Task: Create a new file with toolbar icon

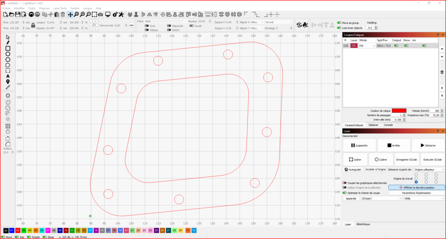Action: coord(5,14)
